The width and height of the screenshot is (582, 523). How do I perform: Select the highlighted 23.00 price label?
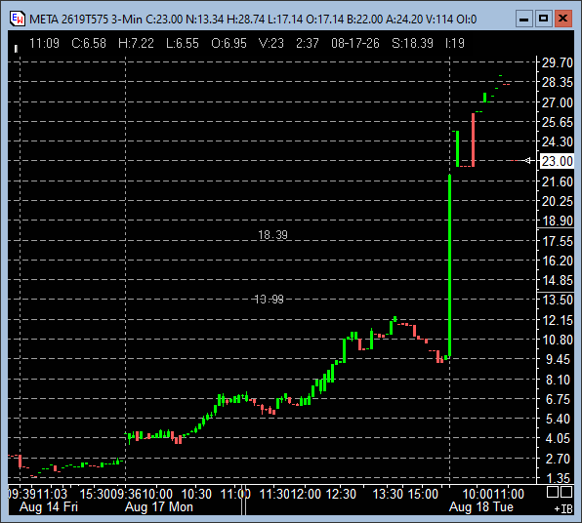coord(557,161)
